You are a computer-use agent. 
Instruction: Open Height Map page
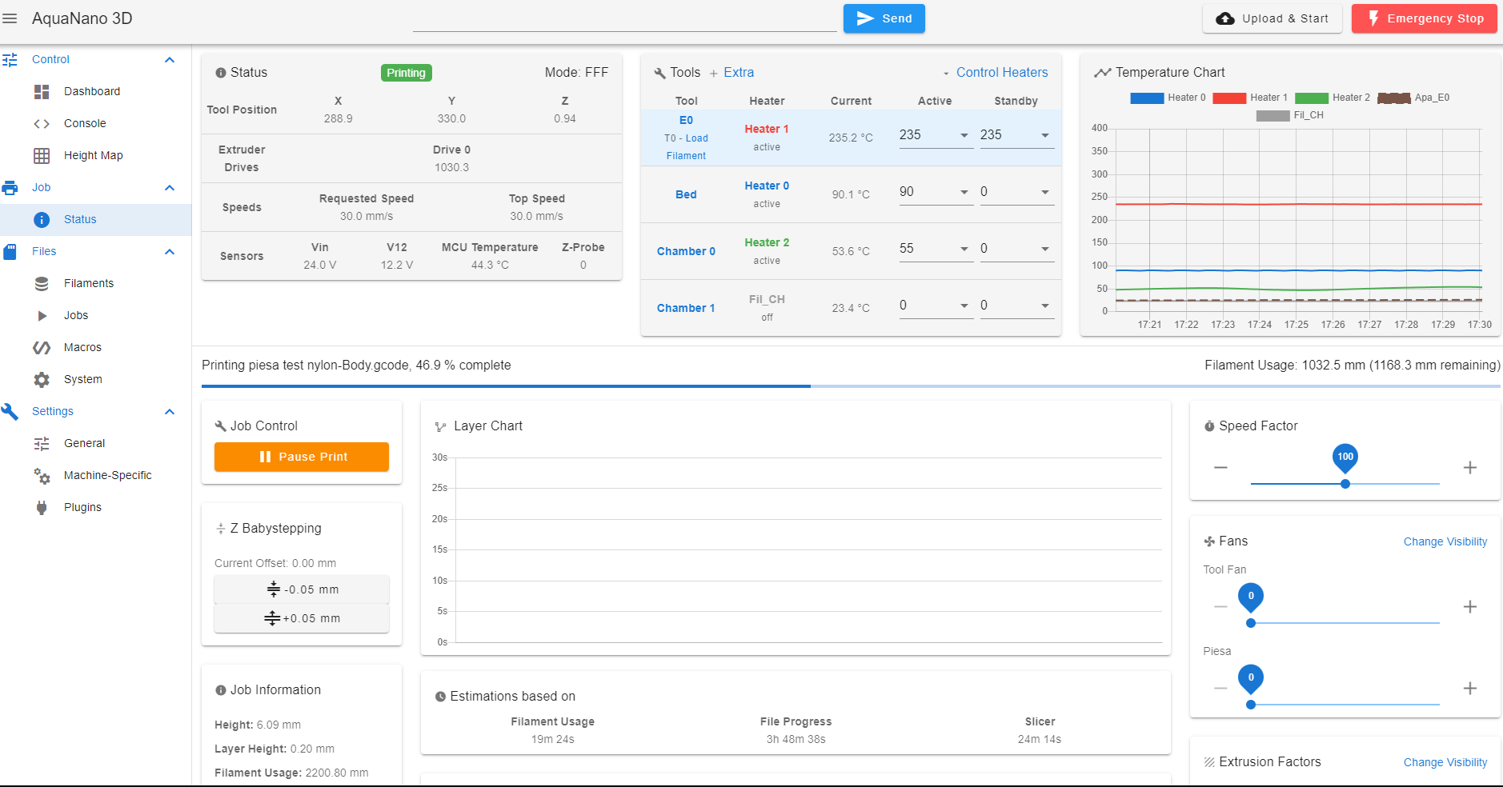pos(94,156)
